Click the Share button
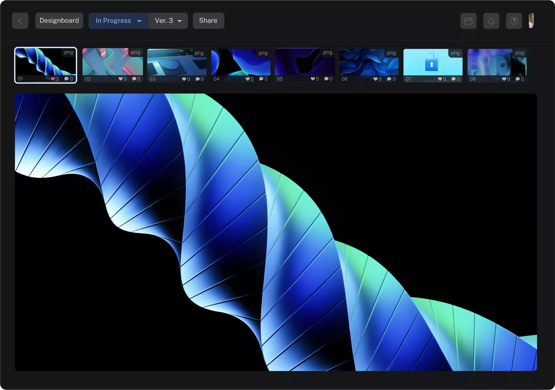This screenshot has height=390, width=555. click(208, 21)
